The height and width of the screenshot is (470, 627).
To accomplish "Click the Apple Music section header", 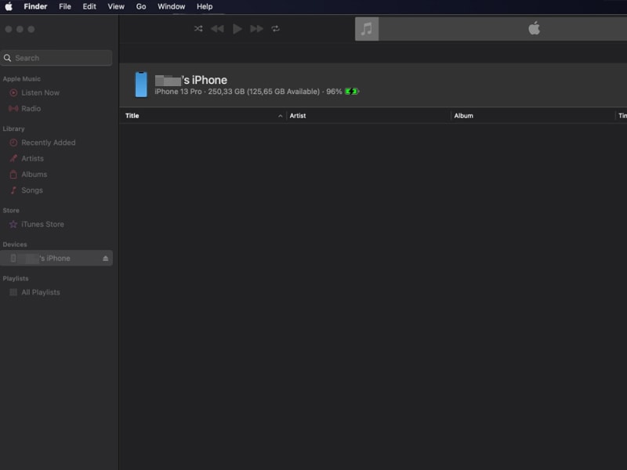I will [x=22, y=79].
